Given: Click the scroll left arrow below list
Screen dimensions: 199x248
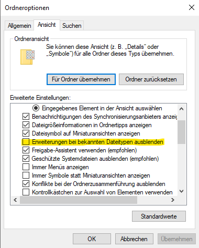Looking at the screenshot, I should pos(15,200).
